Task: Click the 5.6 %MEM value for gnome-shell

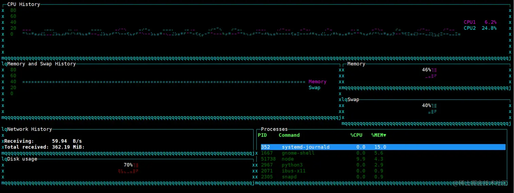Action: (379, 153)
